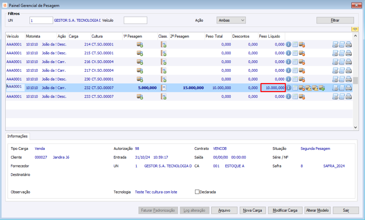Click scroll down arrow of grid
The width and height of the screenshot is (365, 220).
coord(356,127)
